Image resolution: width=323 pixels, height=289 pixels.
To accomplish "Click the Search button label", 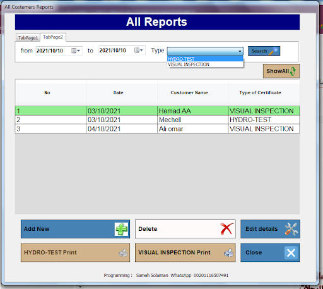I will pyautogui.click(x=259, y=51).
